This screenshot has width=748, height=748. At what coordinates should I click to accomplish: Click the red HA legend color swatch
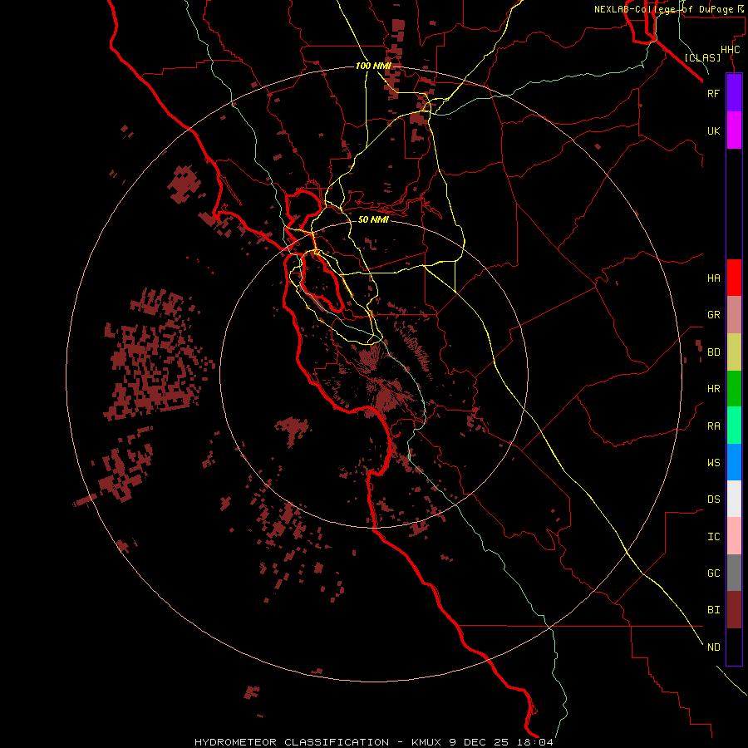coord(734,278)
